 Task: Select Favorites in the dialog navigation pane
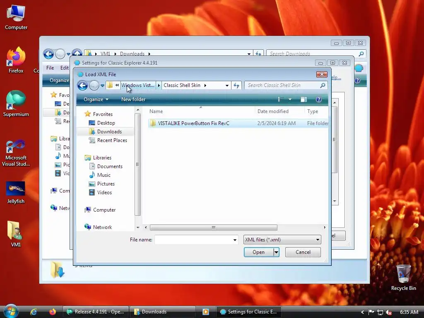point(103,114)
